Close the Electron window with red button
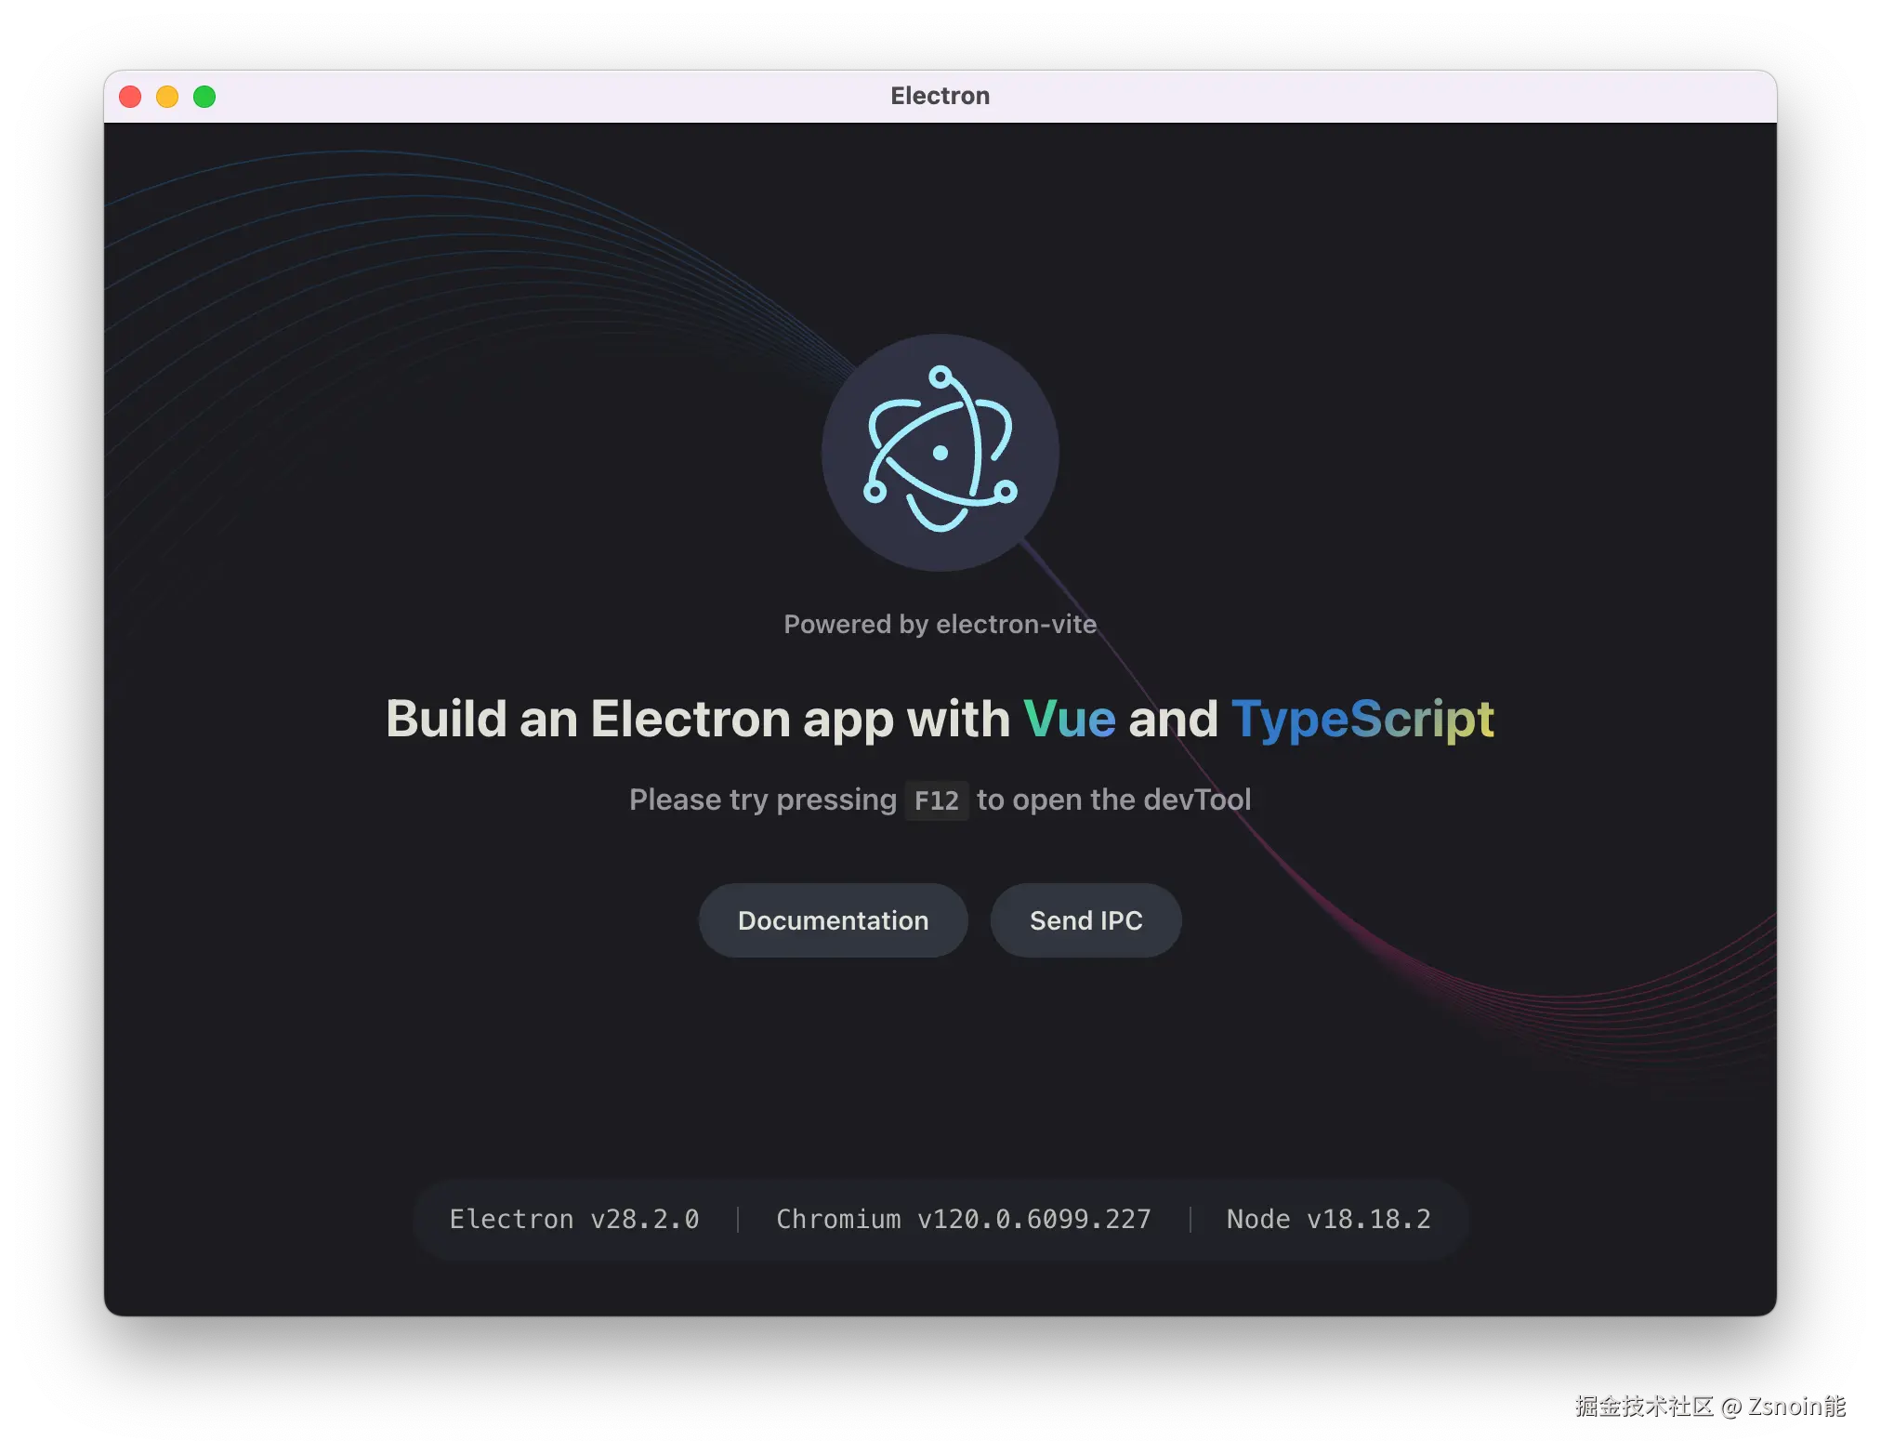Screen dimensions: 1881x1454 130,97
